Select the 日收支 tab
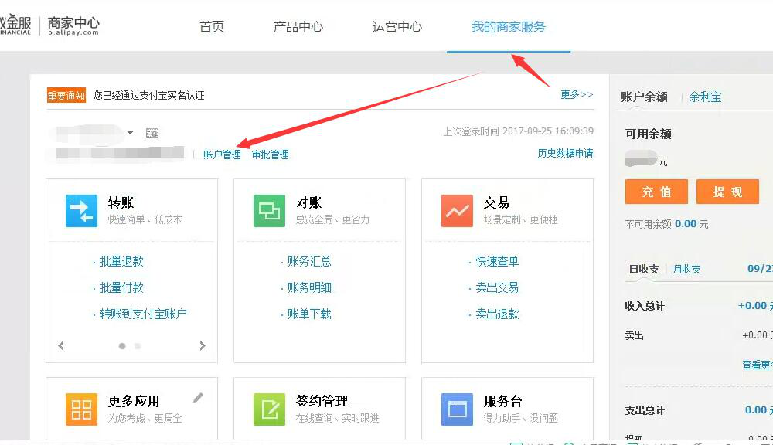Image resolution: width=773 pixels, height=445 pixels. 644,269
